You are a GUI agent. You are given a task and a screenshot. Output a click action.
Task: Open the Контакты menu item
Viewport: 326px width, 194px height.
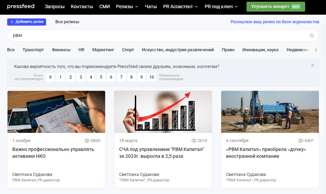(x=82, y=6)
